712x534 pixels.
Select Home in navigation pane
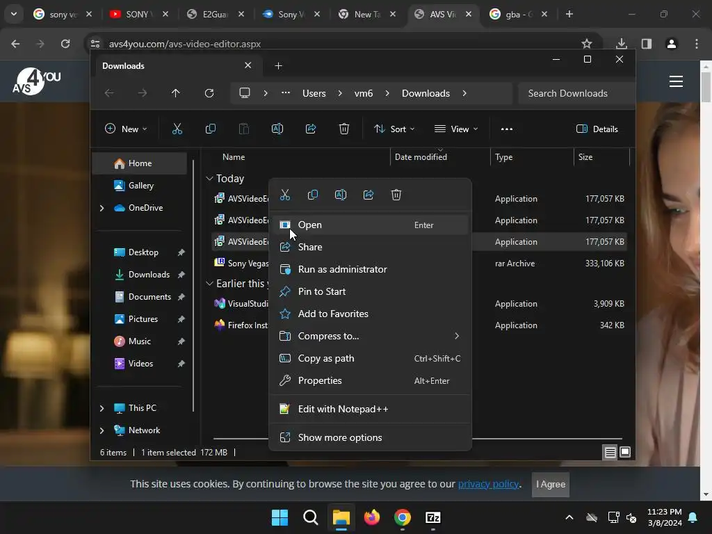pos(140,163)
